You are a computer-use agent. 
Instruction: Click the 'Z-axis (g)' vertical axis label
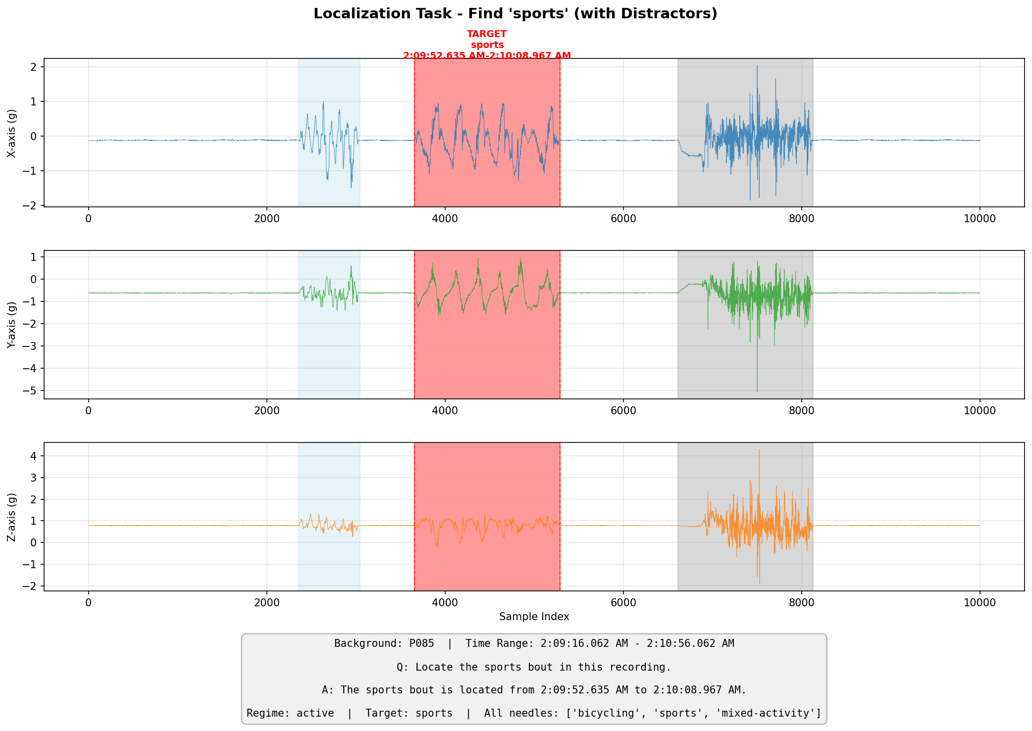click(11, 517)
